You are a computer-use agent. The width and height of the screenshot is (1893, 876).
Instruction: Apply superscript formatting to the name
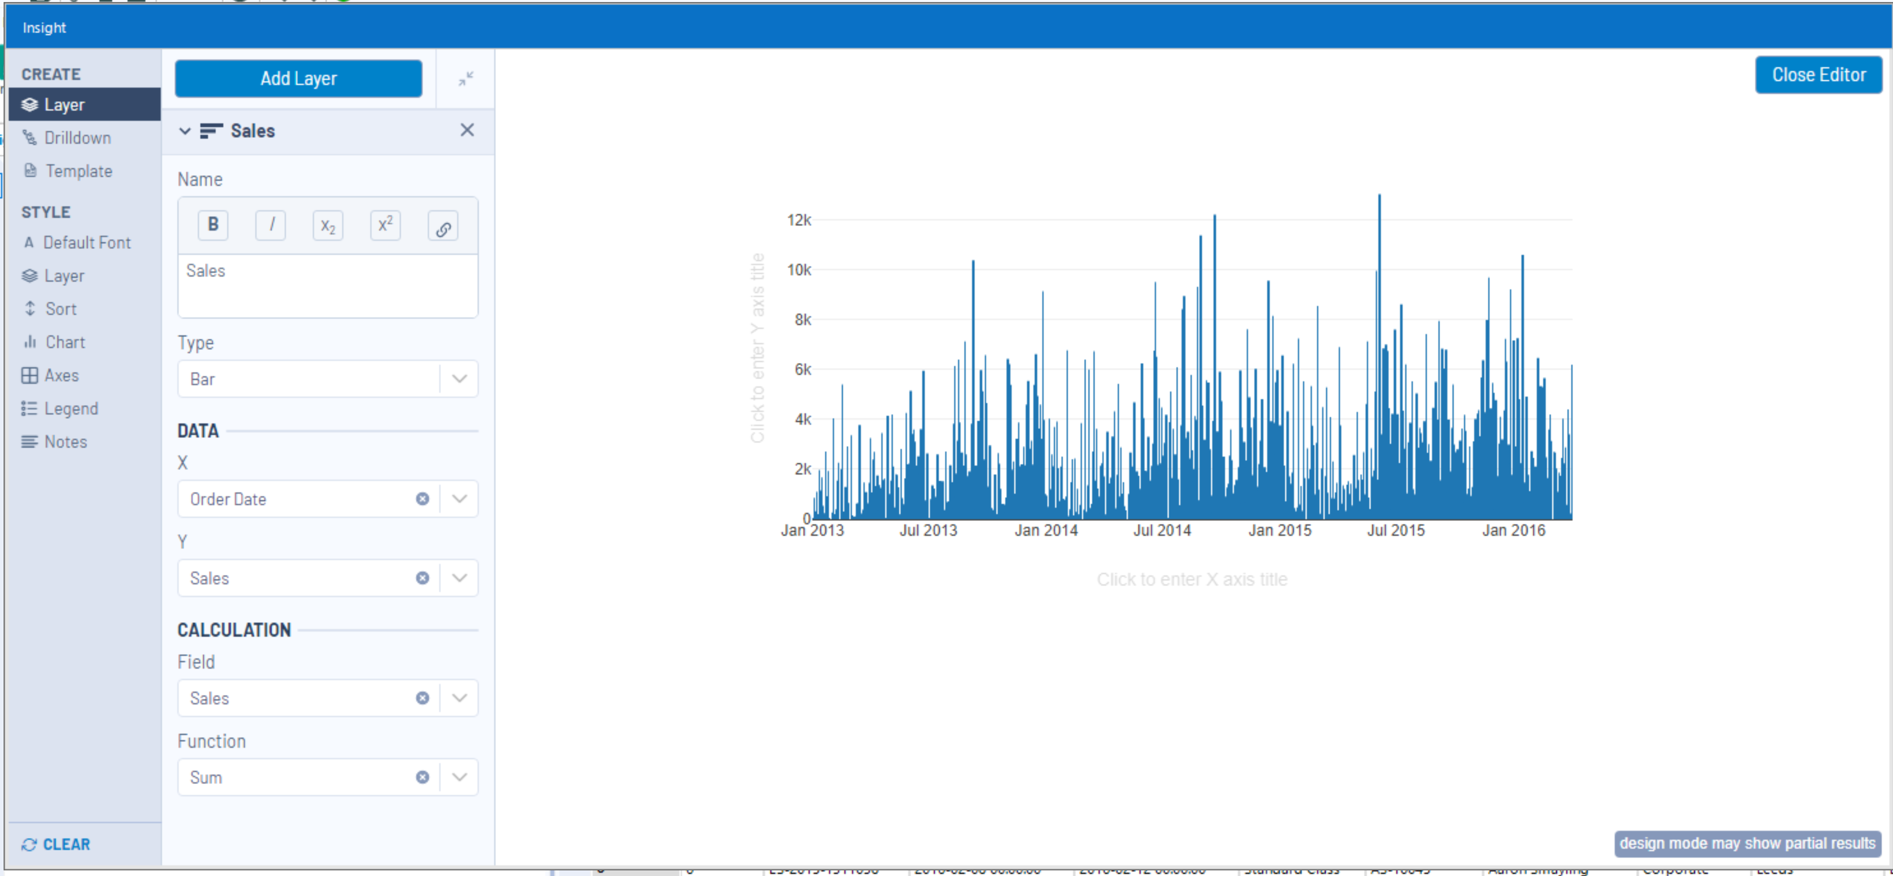[x=385, y=225]
